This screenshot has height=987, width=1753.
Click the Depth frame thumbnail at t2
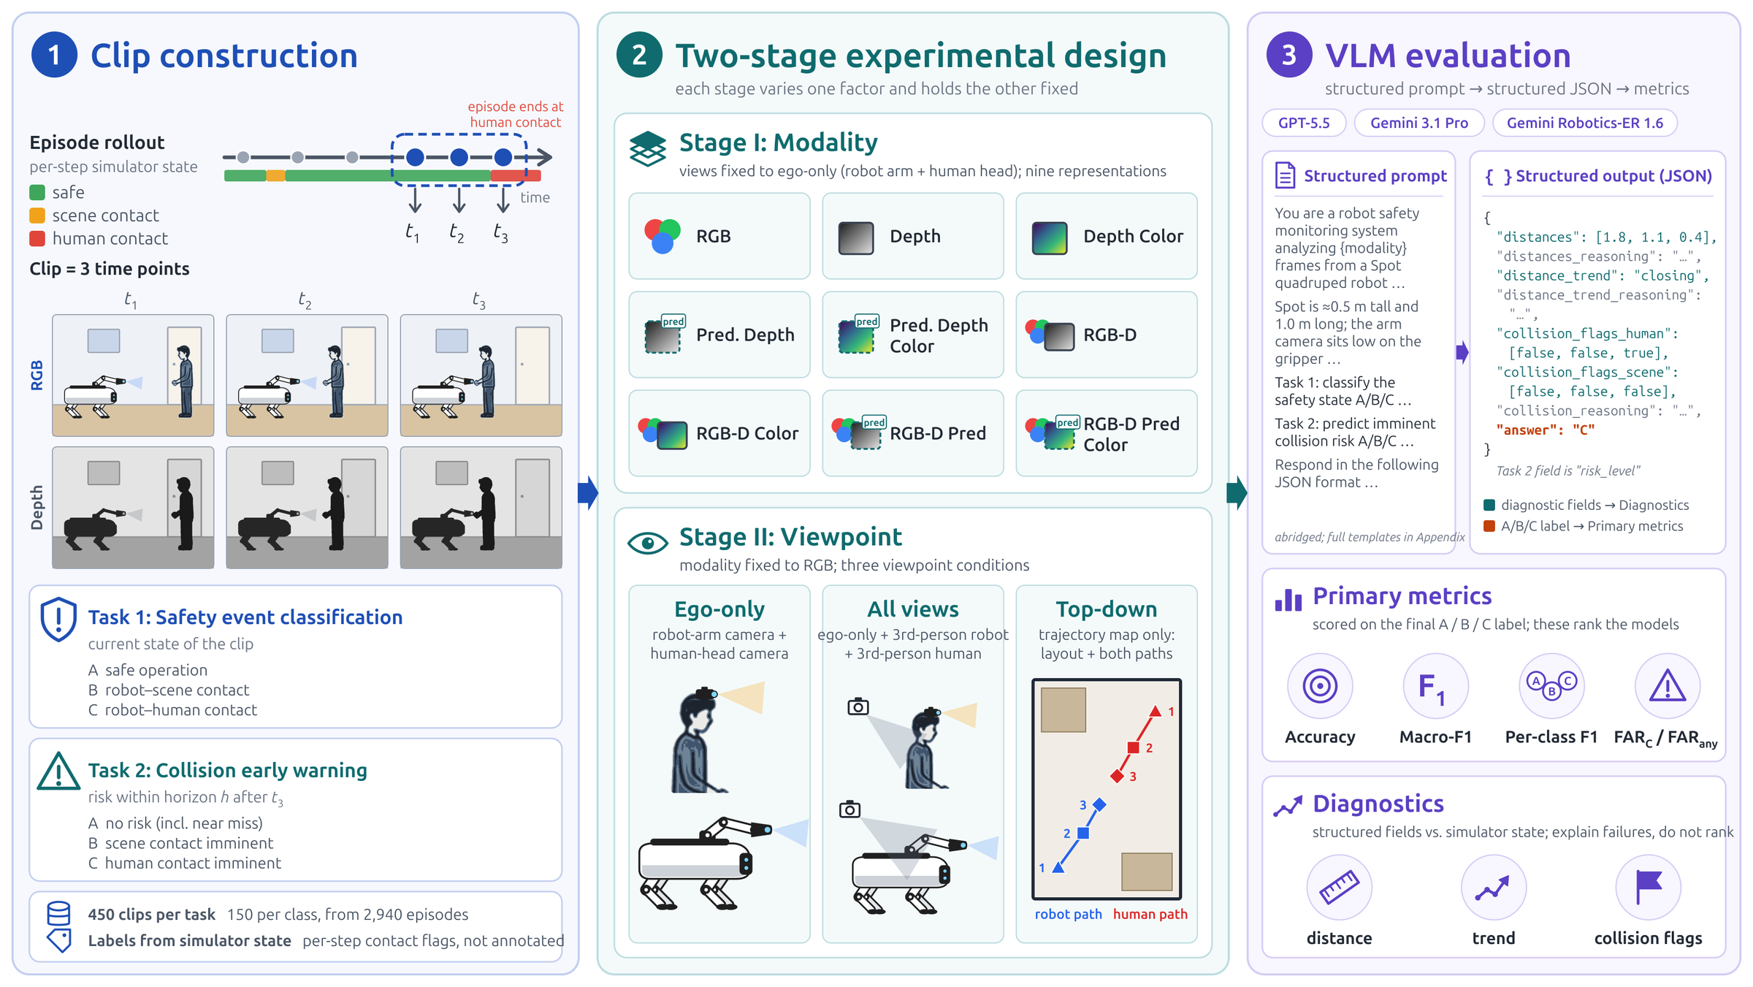click(307, 508)
